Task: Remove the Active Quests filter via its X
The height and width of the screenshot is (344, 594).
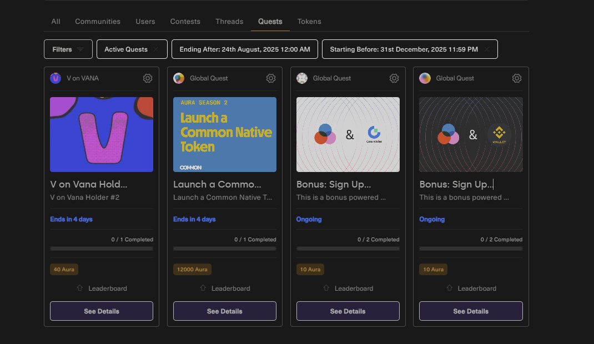Action: (x=155, y=49)
